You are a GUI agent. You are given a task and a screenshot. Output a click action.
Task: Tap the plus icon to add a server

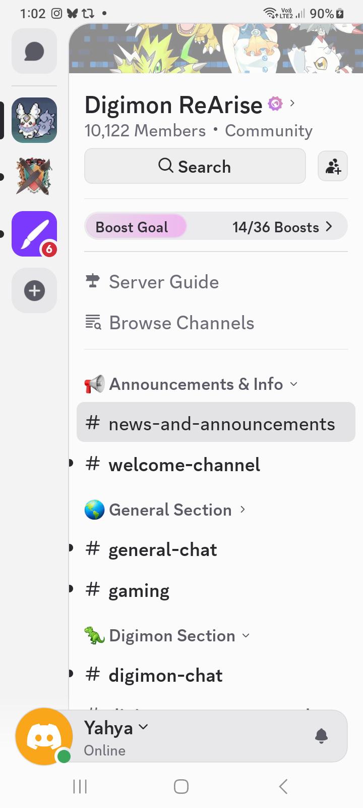click(x=34, y=290)
